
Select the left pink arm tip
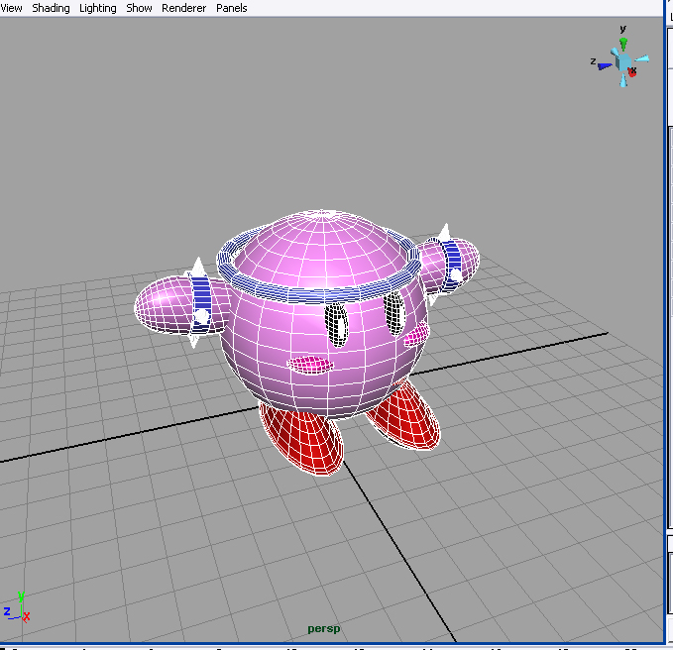point(161,304)
